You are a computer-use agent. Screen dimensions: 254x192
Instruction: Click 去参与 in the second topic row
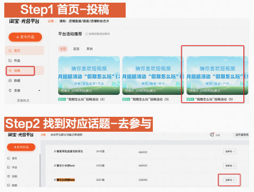[x=230, y=166]
